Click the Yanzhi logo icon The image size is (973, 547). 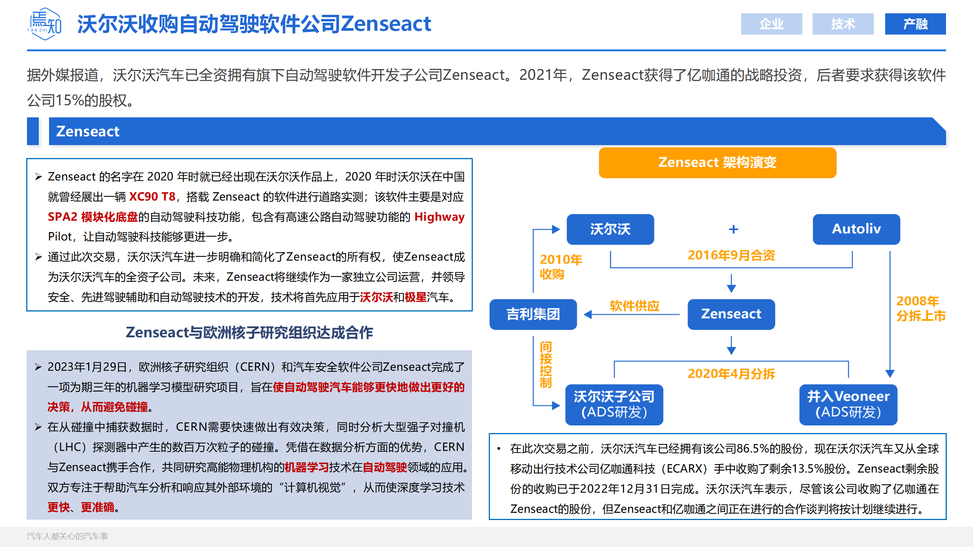[x=44, y=24]
